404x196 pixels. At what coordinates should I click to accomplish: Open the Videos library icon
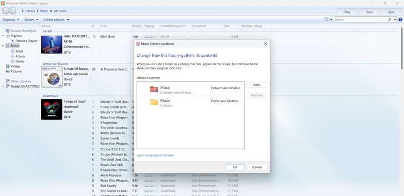coord(8,66)
